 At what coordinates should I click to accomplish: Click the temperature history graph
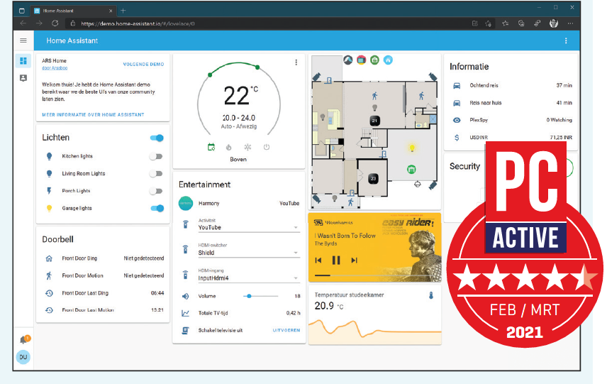374,331
